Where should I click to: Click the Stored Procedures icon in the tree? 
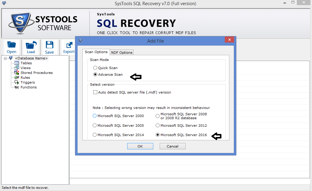coord(17,73)
